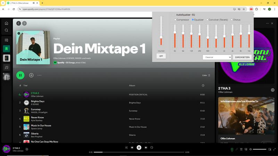Image resolution: width=278 pixels, height=156 pixels.
Task: Open Chrome extensions puzzle menu
Action: click(x=256, y=9)
